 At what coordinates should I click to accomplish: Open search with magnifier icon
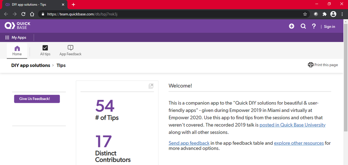pyautogui.click(x=303, y=26)
